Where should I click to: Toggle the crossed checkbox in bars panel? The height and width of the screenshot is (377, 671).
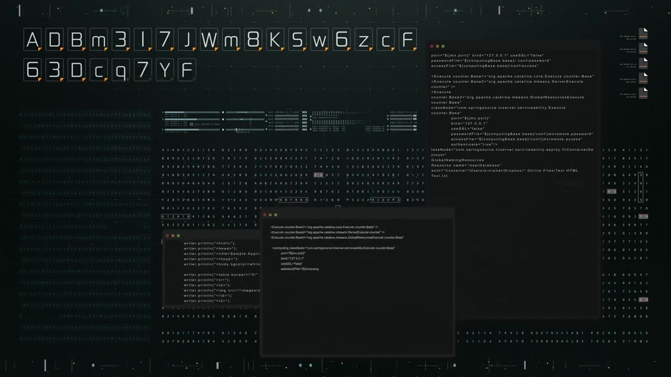(x=191, y=124)
